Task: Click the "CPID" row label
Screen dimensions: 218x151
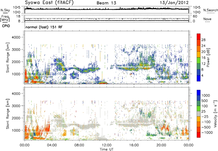Action: point(6,26)
